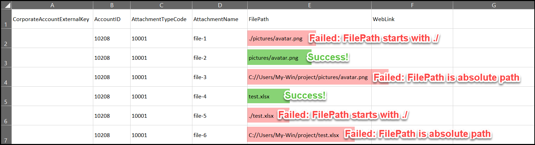
Task: Select row 7 header
Action: 6,135
